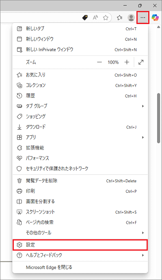The width and height of the screenshot is (162, 280).
Task: Click the Ctrl+Shift+S shortcut text
Action: click(126, 212)
